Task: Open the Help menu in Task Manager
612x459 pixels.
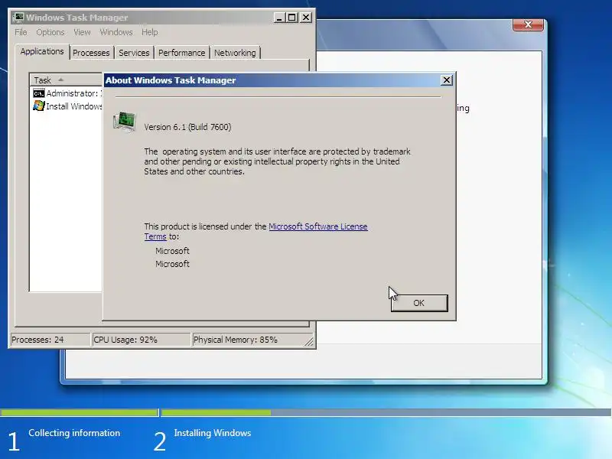Action: pos(149,32)
